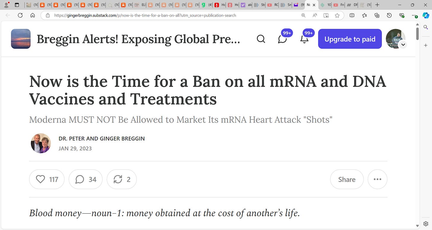Screen dimensions: 432x230
Task: Click the JAN 29, 2023 date text
Action: pyautogui.click(x=75, y=148)
